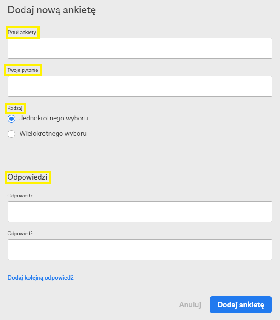Click the first 'Odpowiedź' input field
The width and height of the screenshot is (280, 320).
click(140, 211)
